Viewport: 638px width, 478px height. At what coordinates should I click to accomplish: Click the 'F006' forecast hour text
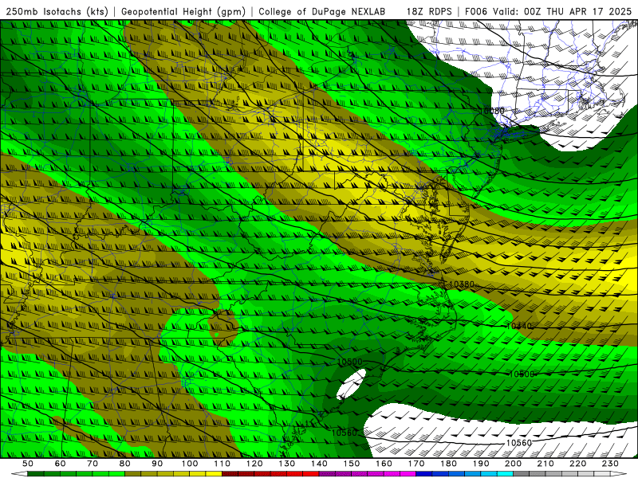pyautogui.click(x=475, y=11)
